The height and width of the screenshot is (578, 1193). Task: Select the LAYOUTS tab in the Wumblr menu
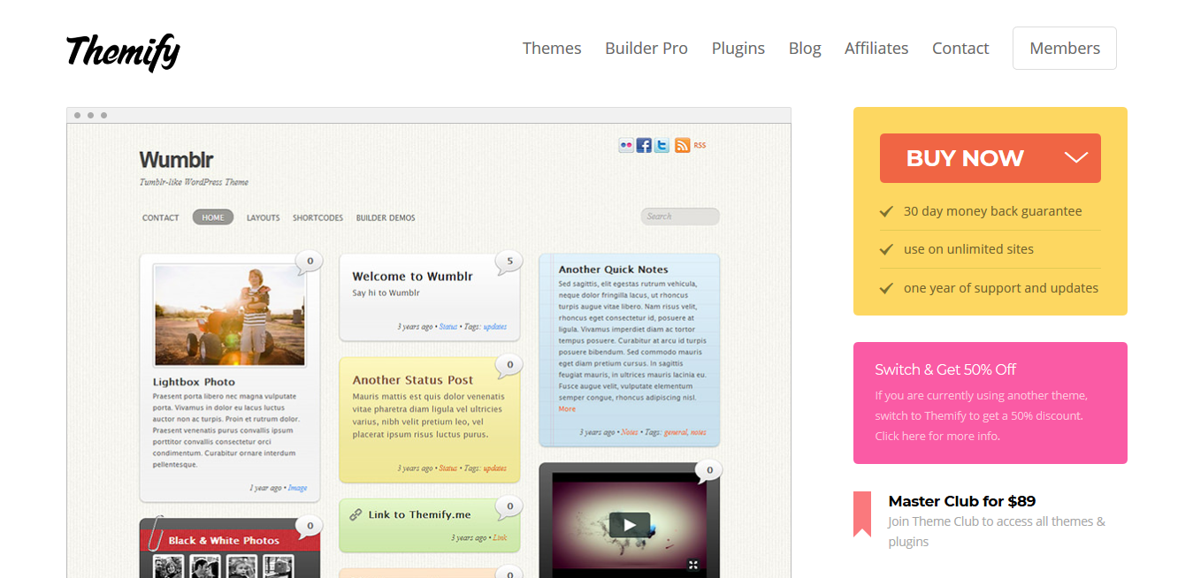264,217
